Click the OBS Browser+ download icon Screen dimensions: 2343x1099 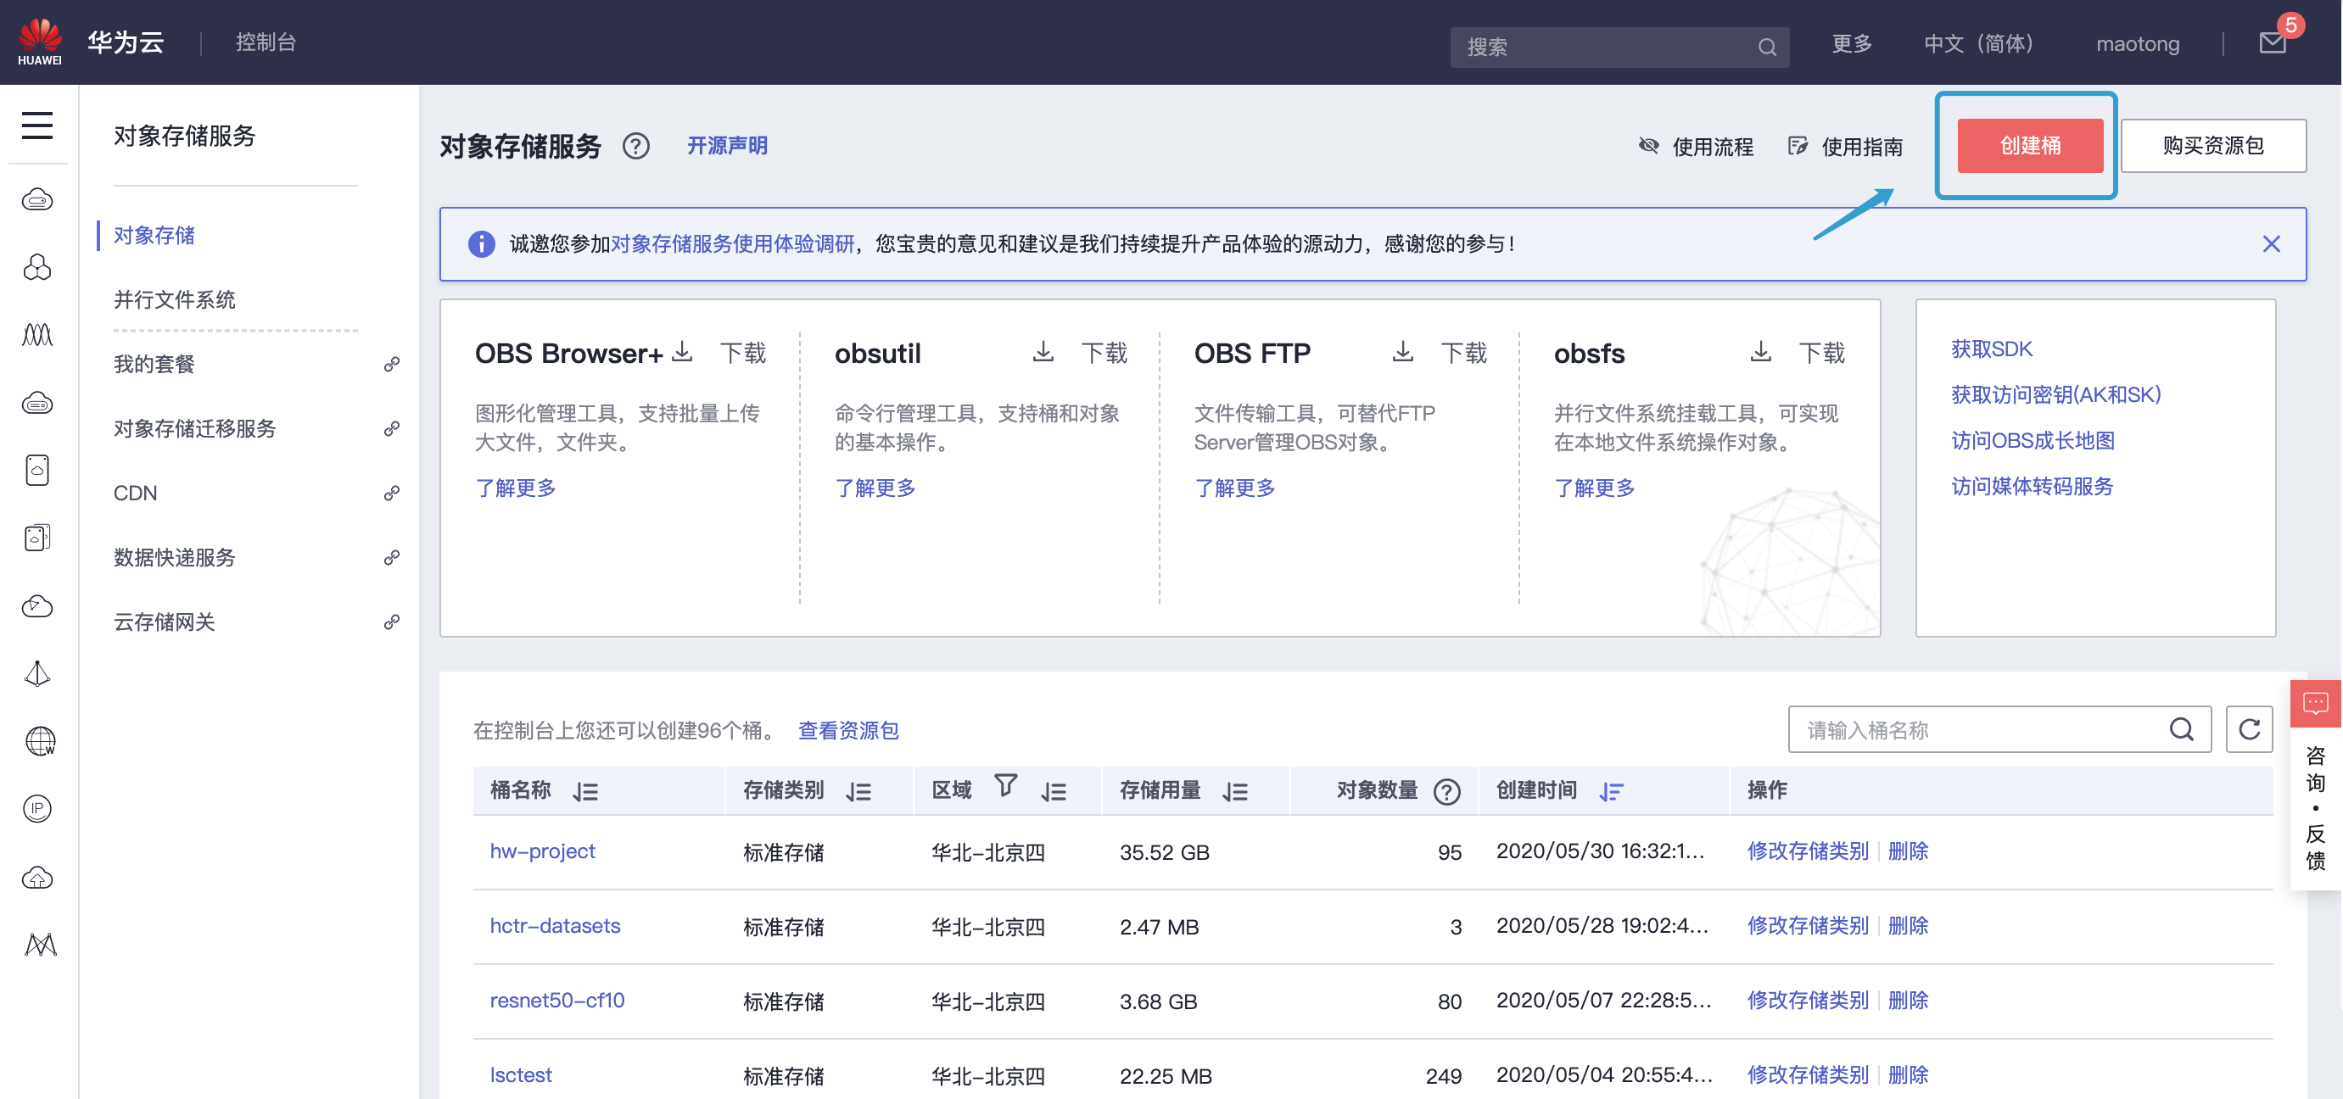[682, 352]
